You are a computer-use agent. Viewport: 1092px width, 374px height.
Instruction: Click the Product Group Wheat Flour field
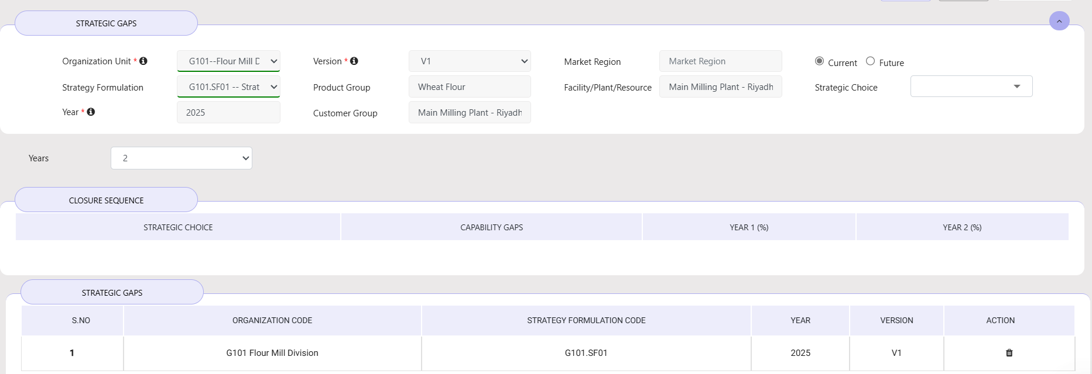pyautogui.click(x=470, y=87)
